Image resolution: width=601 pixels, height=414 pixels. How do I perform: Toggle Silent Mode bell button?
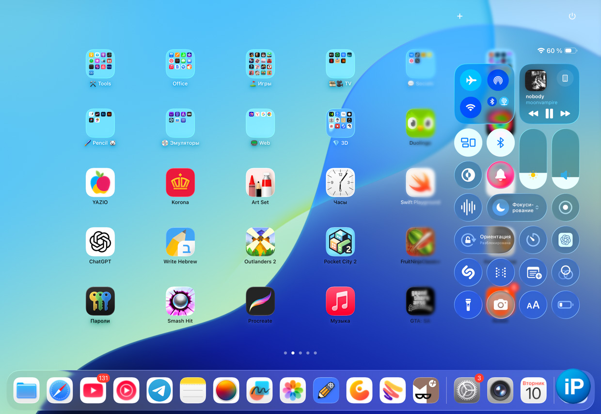pos(501,175)
